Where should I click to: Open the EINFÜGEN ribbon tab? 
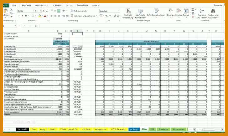(x=26, y=6)
